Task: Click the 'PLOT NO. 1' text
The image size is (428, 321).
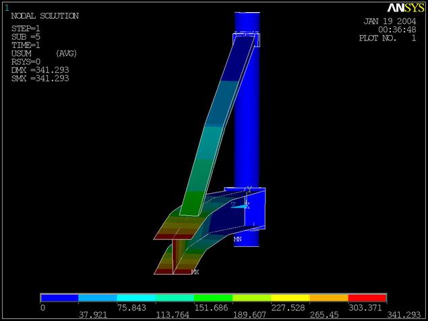Action: click(x=388, y=38)
